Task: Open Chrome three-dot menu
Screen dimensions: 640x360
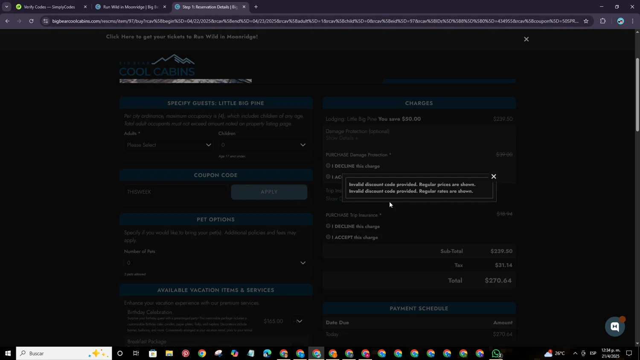Action: tap(633, 21)
